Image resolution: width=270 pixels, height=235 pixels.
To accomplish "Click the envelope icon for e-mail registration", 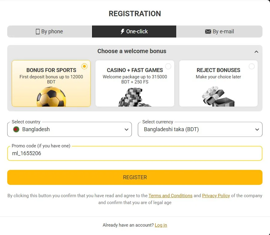I will (x=208, y=32).
